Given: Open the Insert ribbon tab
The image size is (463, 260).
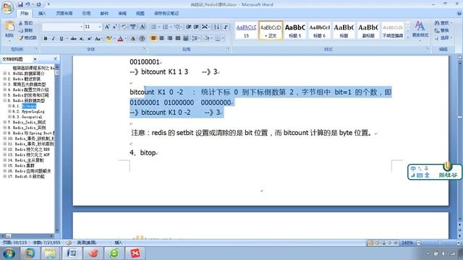Looking at the screenshot, I should point(42,13).
